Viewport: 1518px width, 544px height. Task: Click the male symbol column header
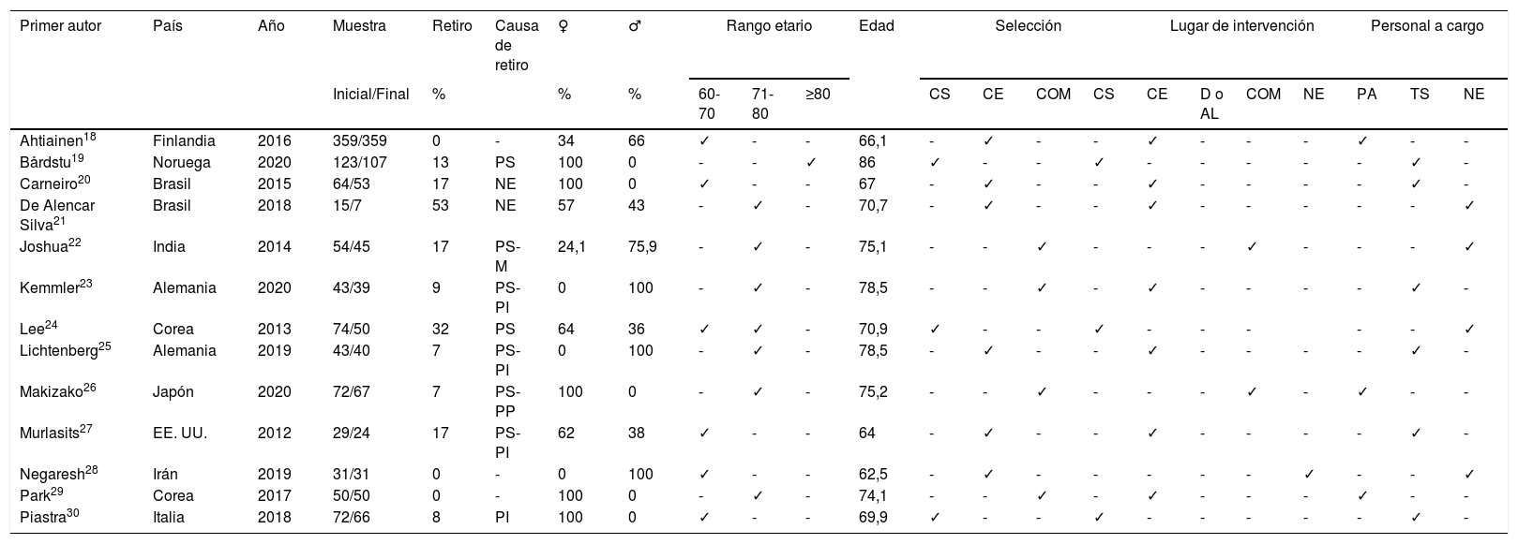634,26
